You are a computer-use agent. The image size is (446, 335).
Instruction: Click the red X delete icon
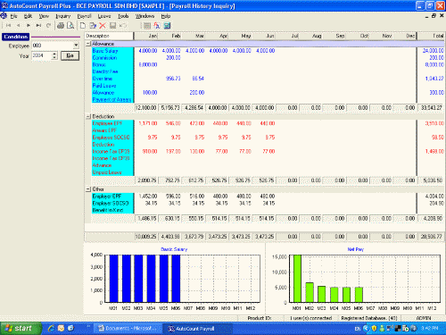(103, 26)
